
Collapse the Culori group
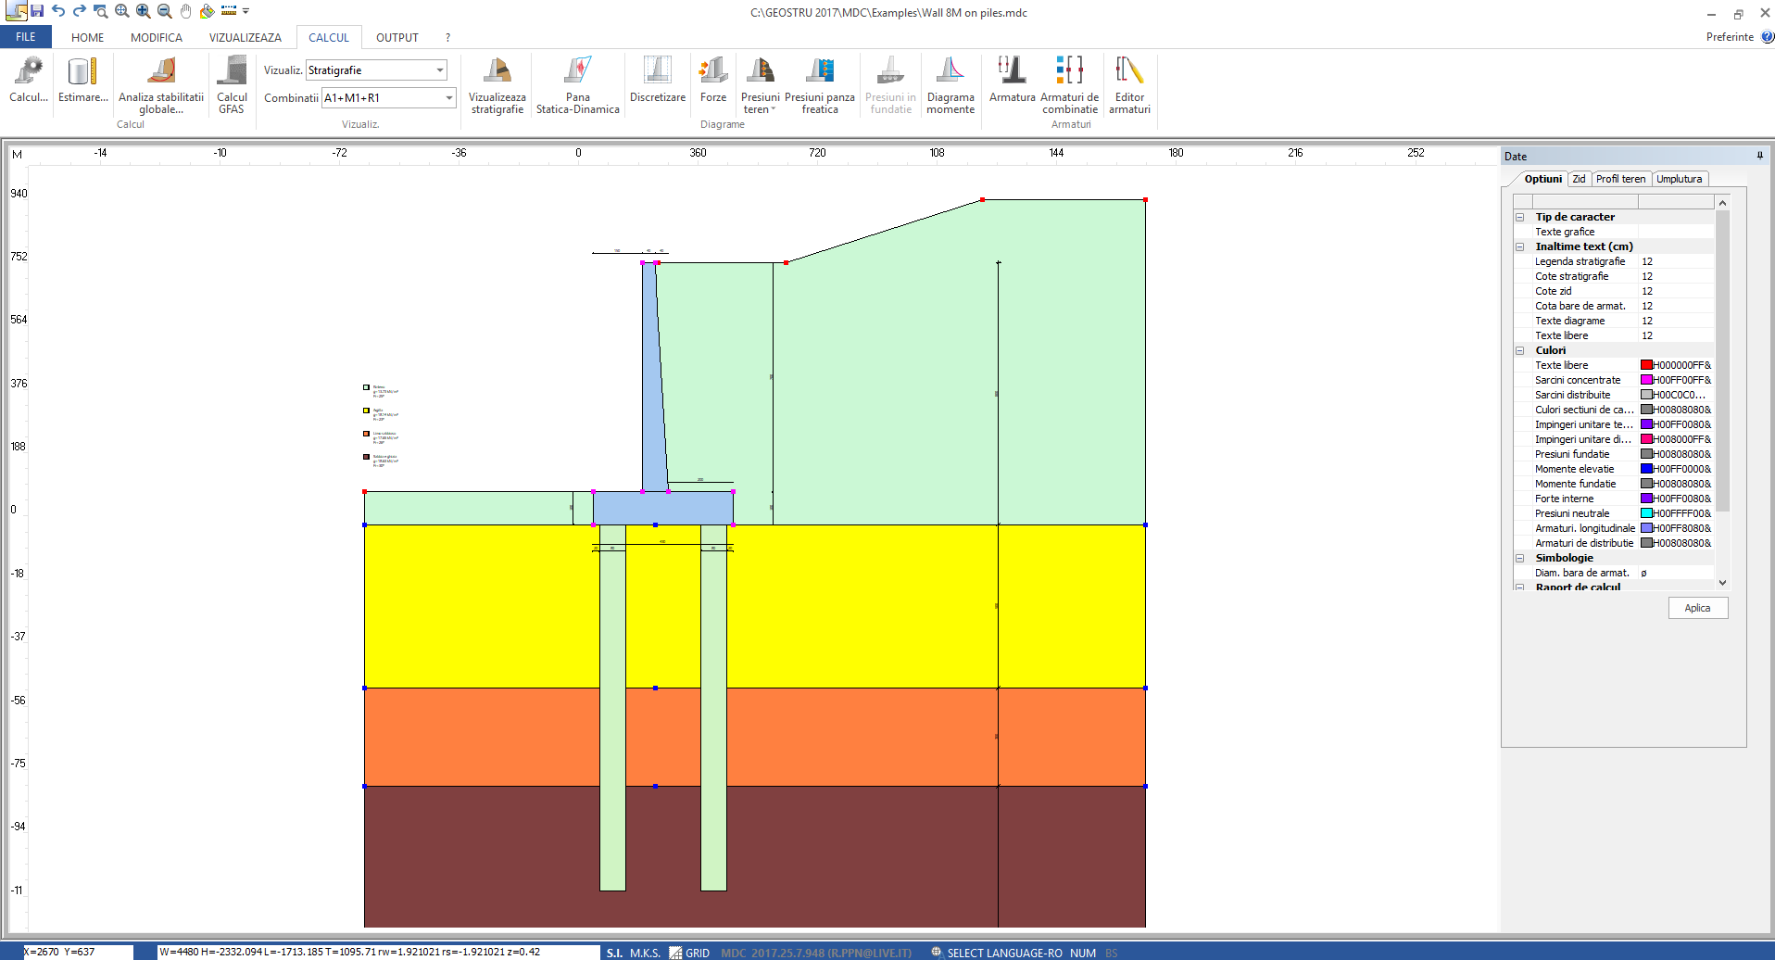pos(1519,350)
